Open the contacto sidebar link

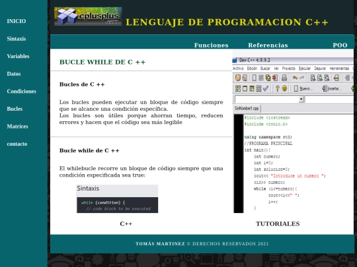pos(17,144)
